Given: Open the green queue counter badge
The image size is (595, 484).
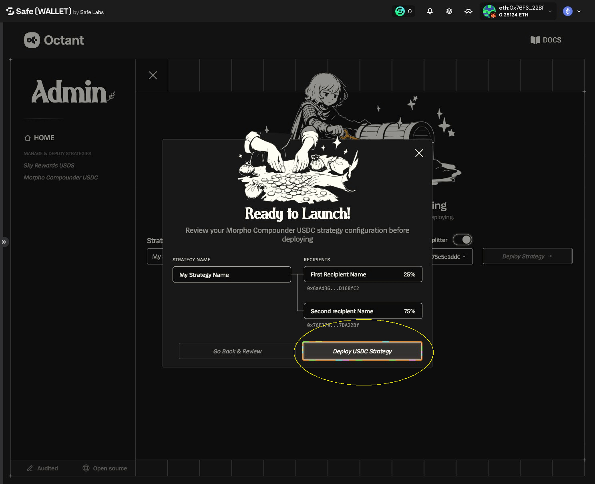Looking at the screenshot, I should click(x=404, y=11).
